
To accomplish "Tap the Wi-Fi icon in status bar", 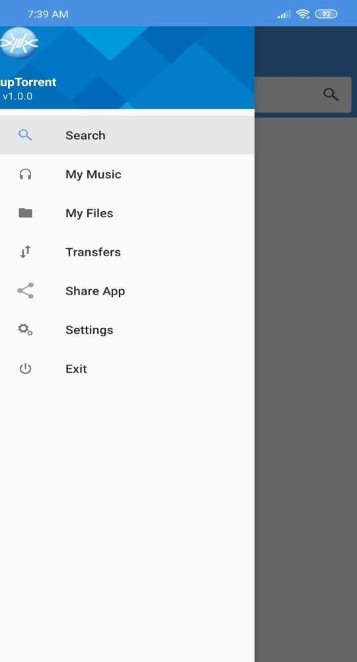I will tap(303, 14).
